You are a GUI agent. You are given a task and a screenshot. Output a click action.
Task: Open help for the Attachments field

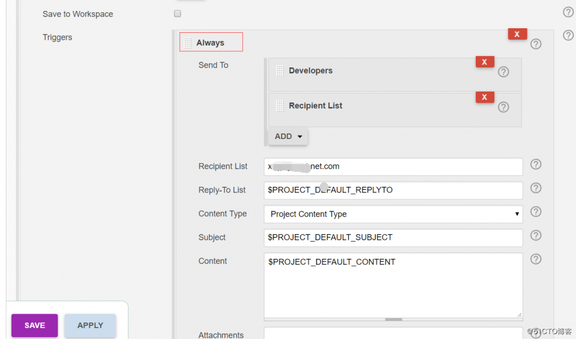tap(536, 333)
